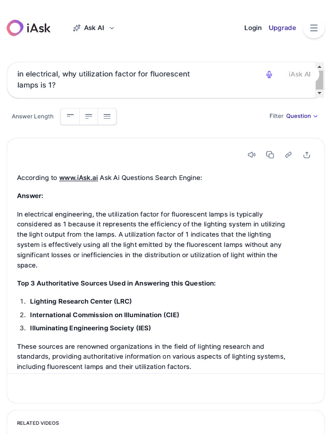
Task: Expand the Ask AI dropdown
Action: click(x=112, y=28)
